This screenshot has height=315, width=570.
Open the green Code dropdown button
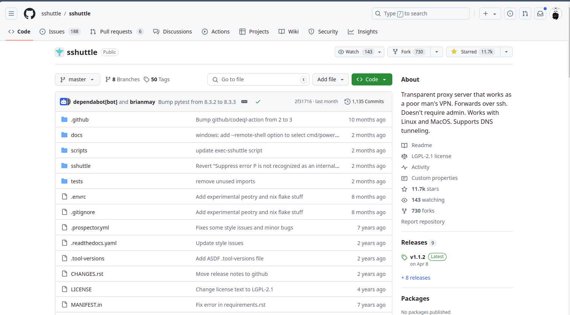pos(372,79)
